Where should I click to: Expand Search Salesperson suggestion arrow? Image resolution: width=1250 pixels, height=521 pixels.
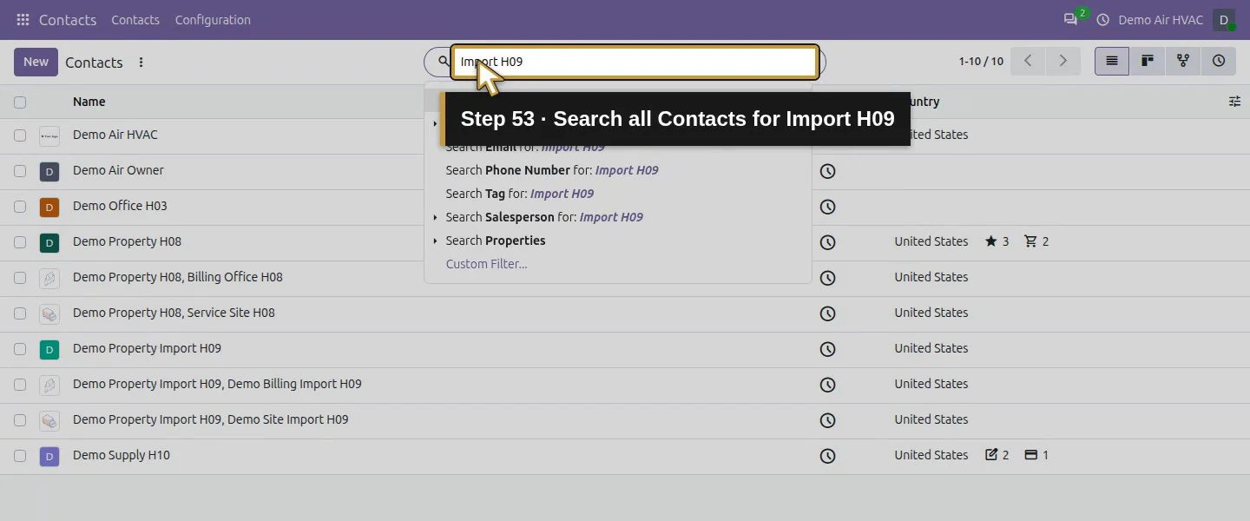click(x=435, y=217)
